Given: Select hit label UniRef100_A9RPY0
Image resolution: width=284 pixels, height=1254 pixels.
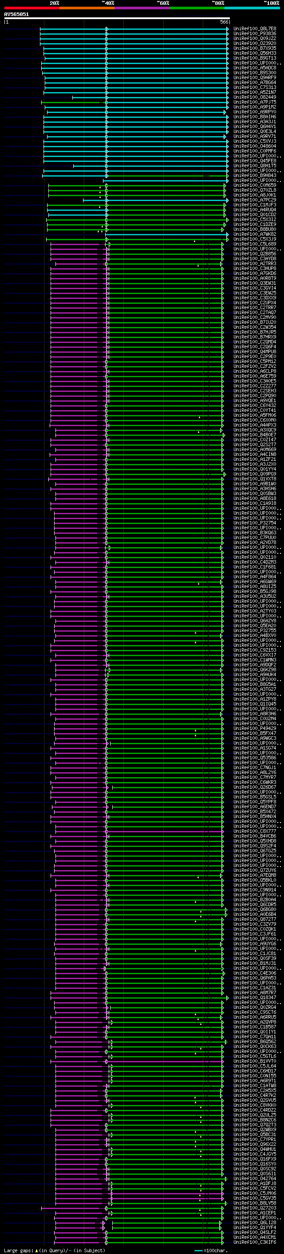Looking at the screenshot, I should click(254, 112).
